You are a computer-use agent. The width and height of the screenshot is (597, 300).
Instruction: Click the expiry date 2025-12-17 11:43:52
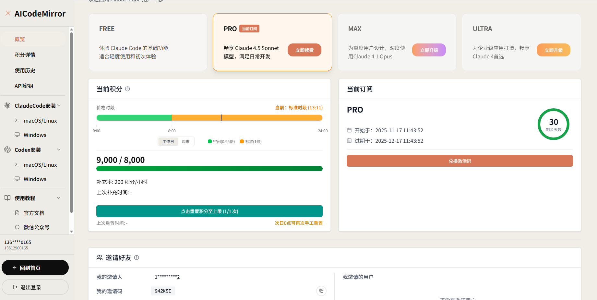[399, 140]
